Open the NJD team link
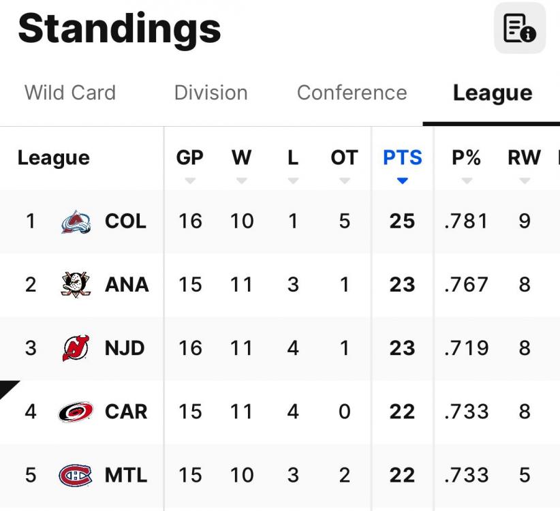 (x=125, y=348)
